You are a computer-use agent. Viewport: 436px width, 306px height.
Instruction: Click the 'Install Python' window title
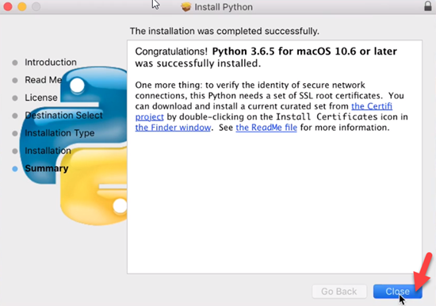pyautogui.click(x=224, y=6)
